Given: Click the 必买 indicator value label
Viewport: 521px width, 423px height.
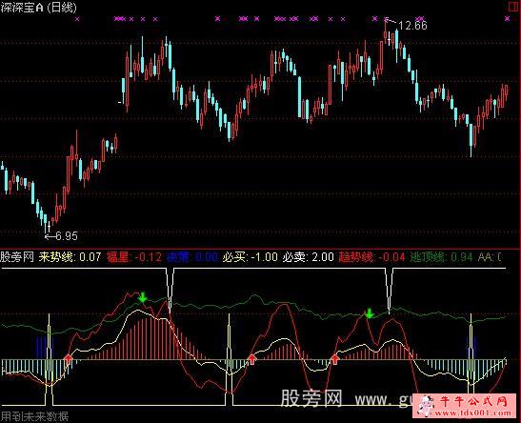Looking at the screenshot, I should click(x=250, y=257).
